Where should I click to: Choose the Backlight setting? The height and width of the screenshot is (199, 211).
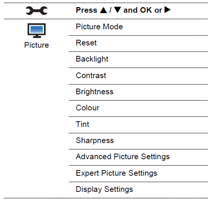point(138,60)
